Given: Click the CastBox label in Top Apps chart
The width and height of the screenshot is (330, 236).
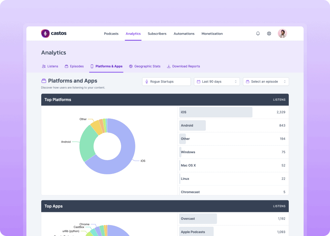Looking at the screenshot, I should click(79, 227).
